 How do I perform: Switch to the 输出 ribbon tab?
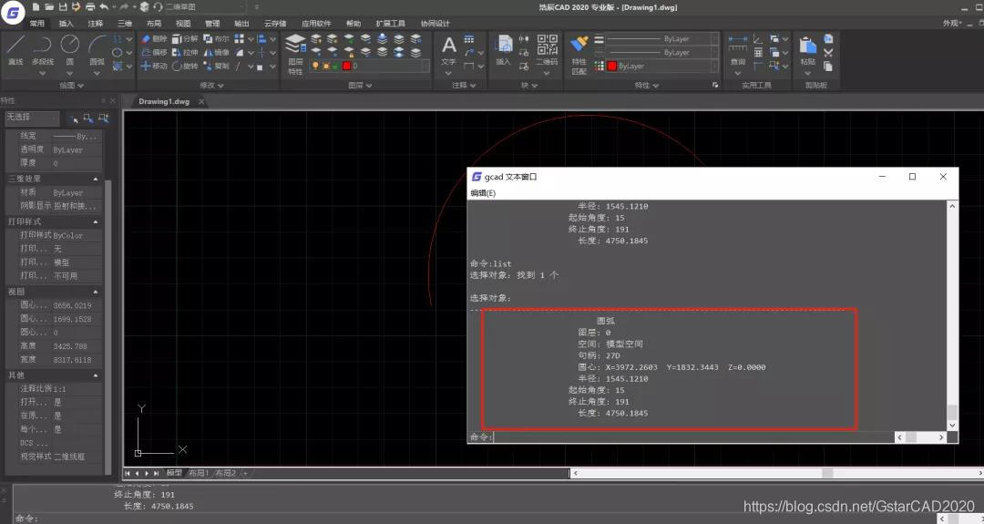tap(241, 23)
